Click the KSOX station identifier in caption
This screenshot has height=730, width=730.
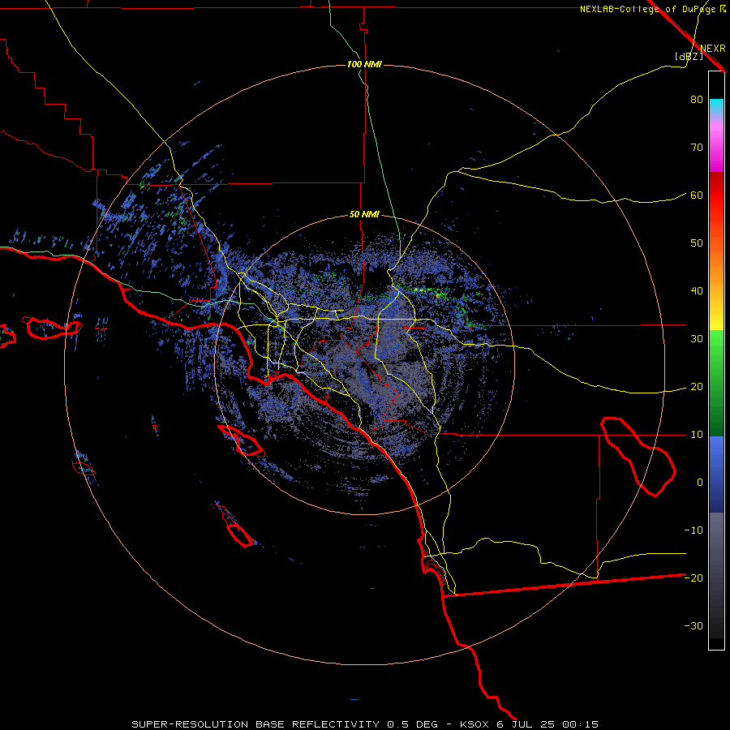click(x=474, y=724)
